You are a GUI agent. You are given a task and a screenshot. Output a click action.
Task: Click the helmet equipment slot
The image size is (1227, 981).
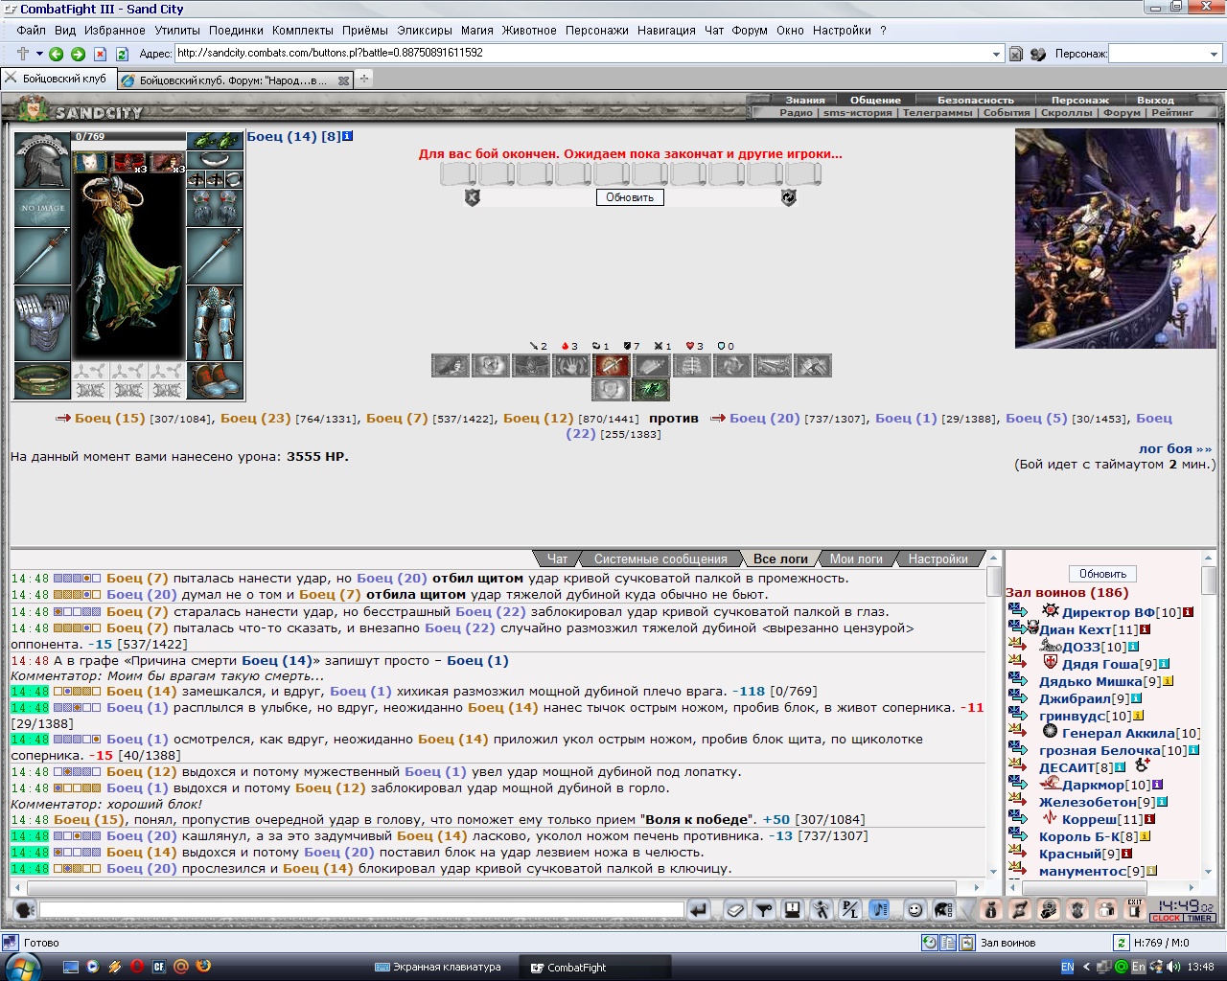pos(41,160)
